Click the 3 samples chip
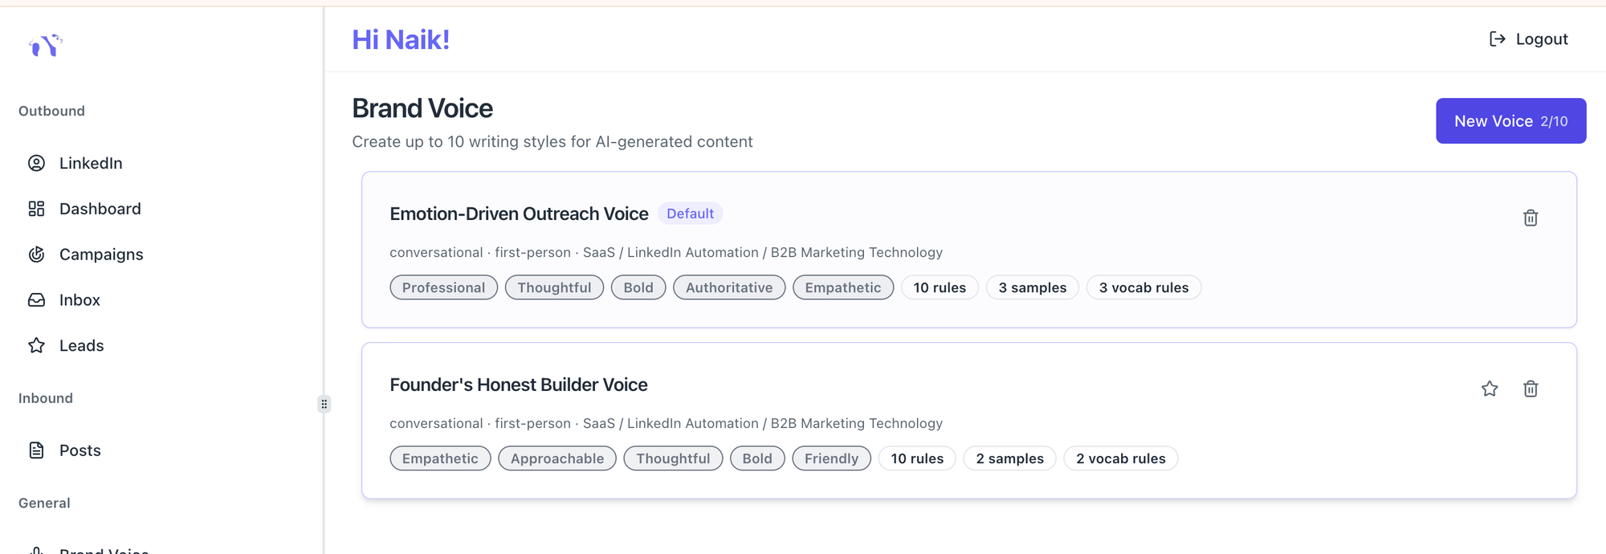Viewport: 1606px width, 554px height. (x=1032, y=287)
